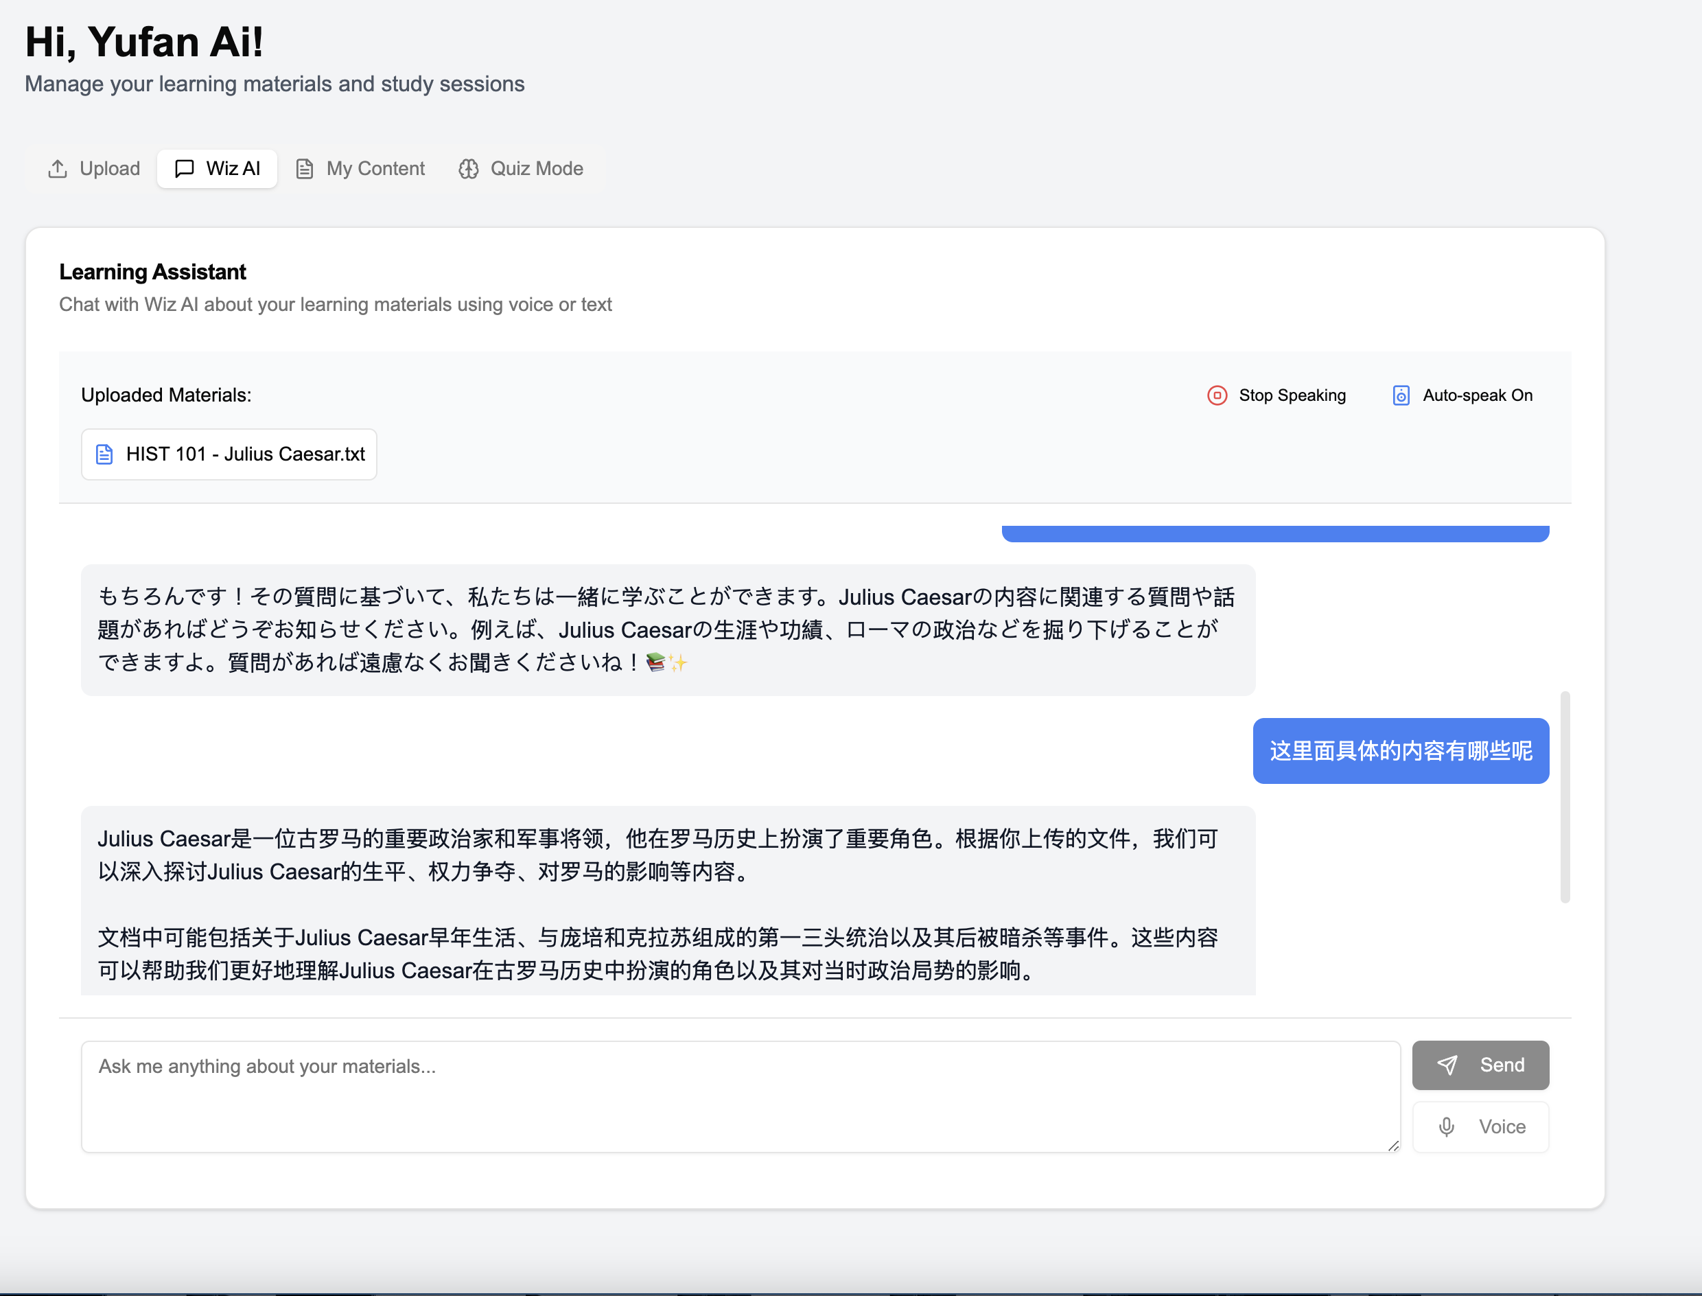Click the Quiz Mode brain icon
This screenshot has width=1702, height=1296.
coord(469,168)
